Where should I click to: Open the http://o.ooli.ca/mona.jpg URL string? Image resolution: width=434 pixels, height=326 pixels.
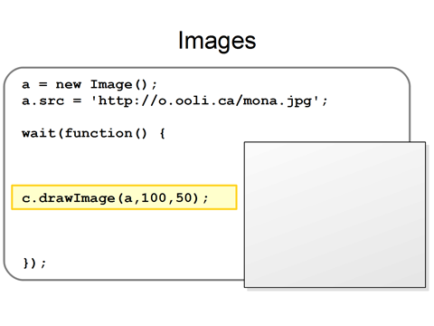tap(205, 101)
